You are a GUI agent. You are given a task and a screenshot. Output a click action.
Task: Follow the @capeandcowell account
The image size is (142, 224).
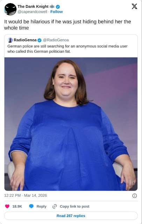tap(56, 12)
